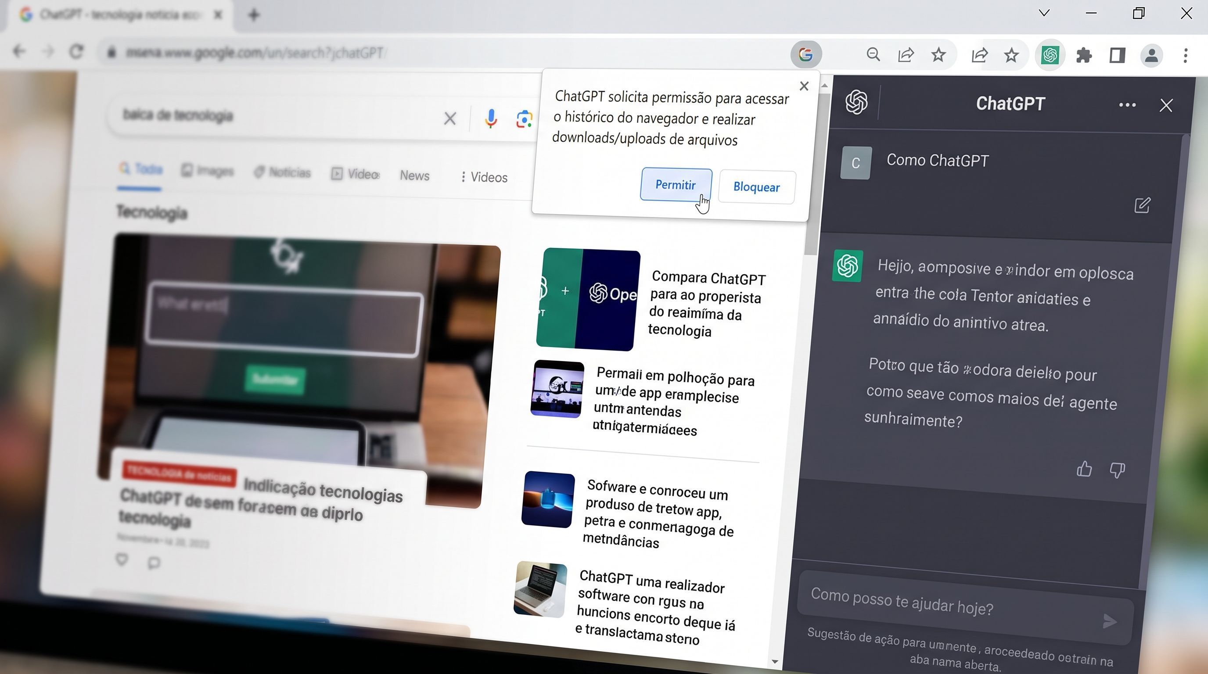
Task: Switch to the Notícias search tab
Action: point(282,172)
